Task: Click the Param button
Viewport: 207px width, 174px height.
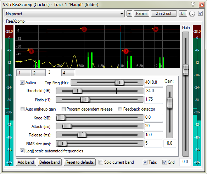Action: [141, 13]
